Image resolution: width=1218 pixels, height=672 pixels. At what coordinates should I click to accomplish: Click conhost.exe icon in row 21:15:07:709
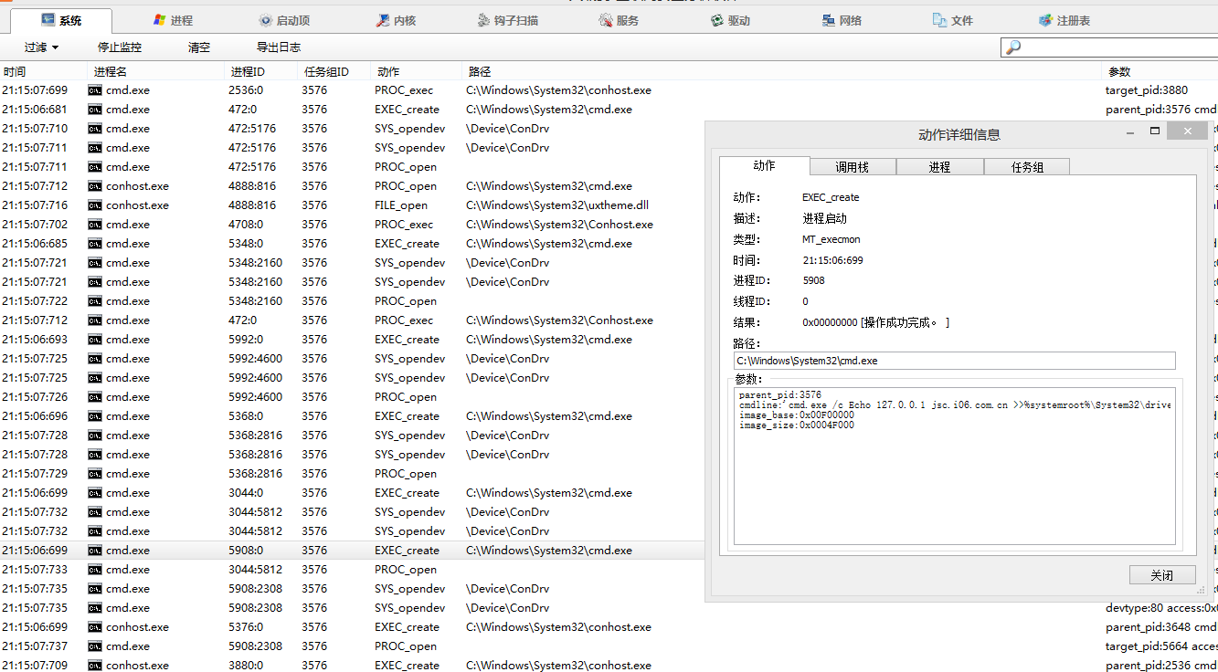94,666
